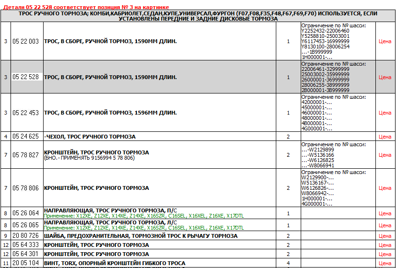This screenshot has width=396, height=268.
Task: Click the Цена link for guide 05 26 064
Action: [385, 214]
